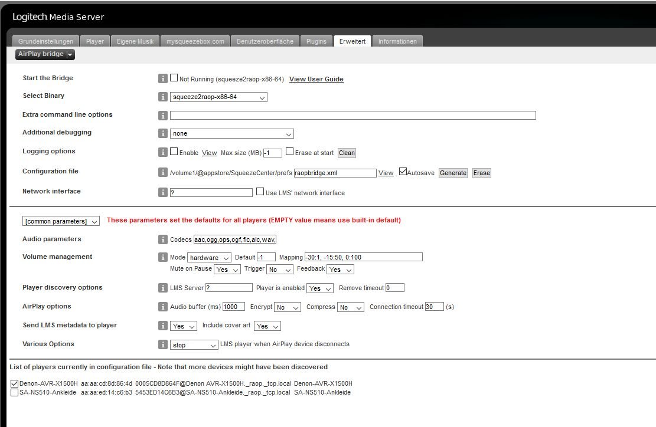
Task: Show info for Volume management
Action: pos(163,257)
